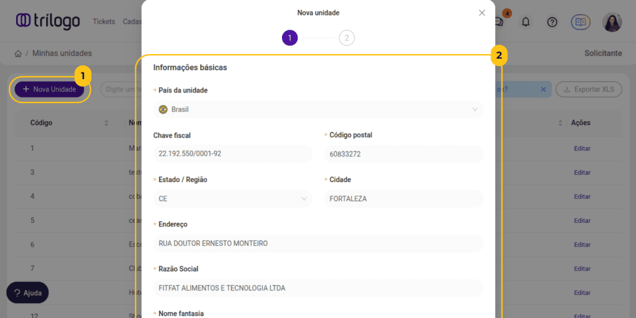Image resolution: width=636 pixels, height=318 pixels.
Task: Open chat messages icon with badge
Action: point(499,21)
